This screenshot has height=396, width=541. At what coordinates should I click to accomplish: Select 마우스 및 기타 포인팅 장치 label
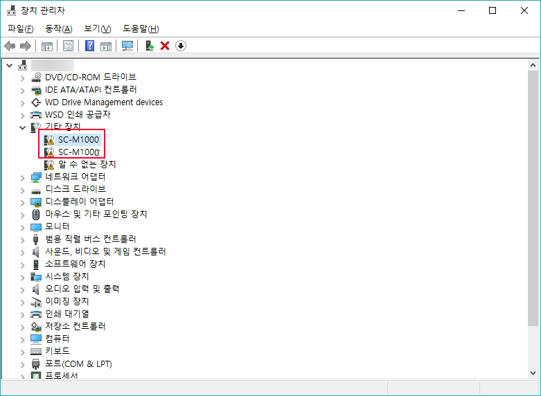click(96, 214)
